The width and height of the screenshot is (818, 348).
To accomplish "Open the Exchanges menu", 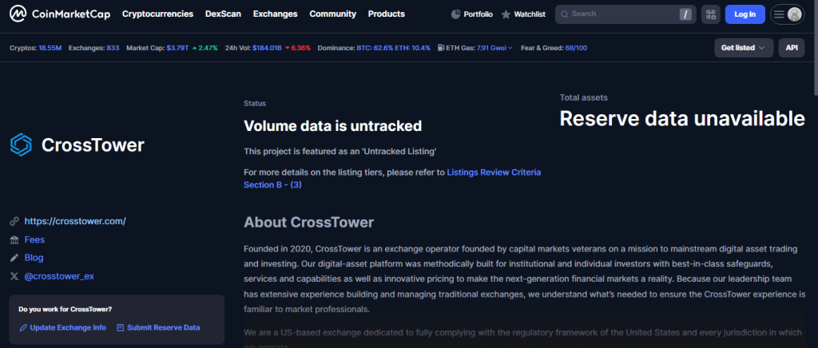I will (x=275, y=14).
